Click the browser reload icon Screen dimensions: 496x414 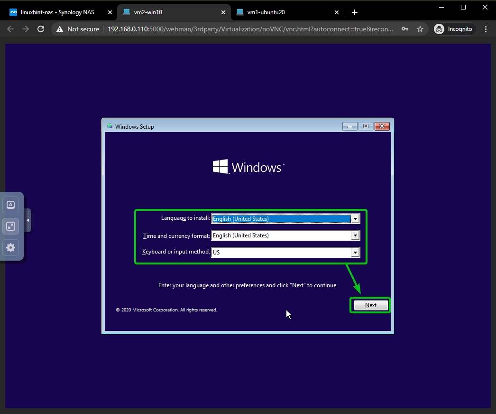(41, 29)
